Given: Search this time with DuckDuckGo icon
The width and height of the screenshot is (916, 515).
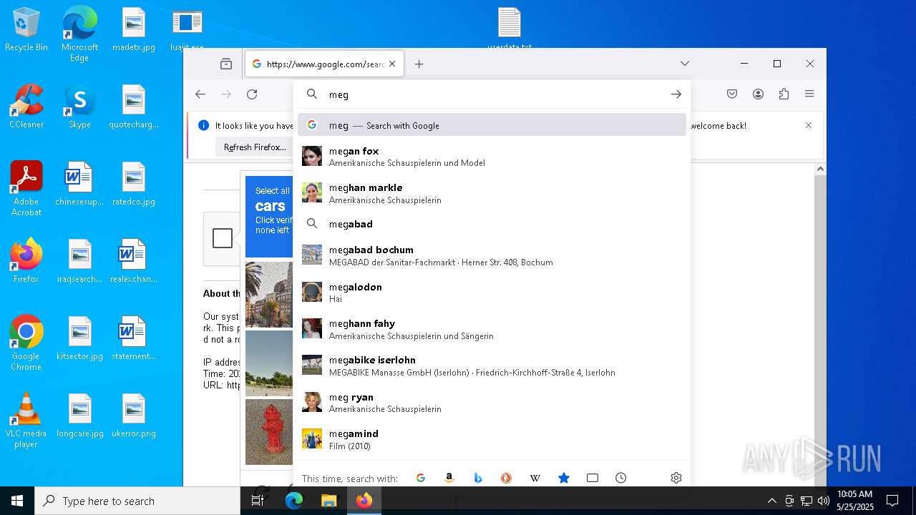Looking at the screenshot, I should 507,478.
